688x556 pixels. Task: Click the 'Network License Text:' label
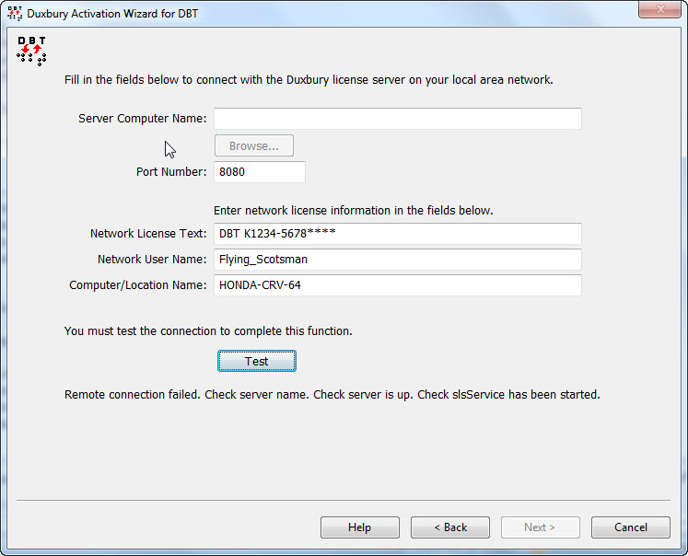148,234
